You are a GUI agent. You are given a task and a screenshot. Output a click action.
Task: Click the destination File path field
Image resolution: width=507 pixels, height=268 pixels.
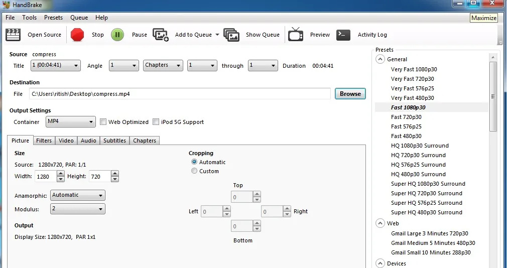[x=180, y=94]
